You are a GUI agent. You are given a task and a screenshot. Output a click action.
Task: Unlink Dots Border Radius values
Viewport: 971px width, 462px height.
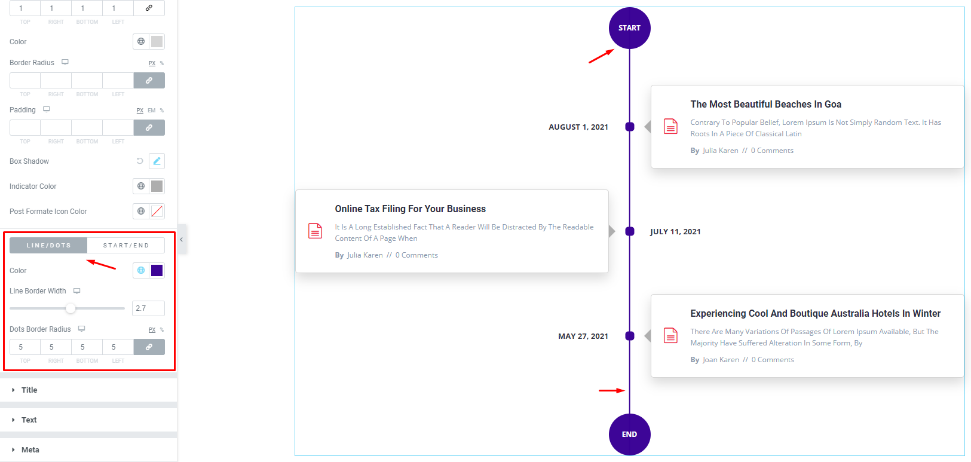coord(149,347)
